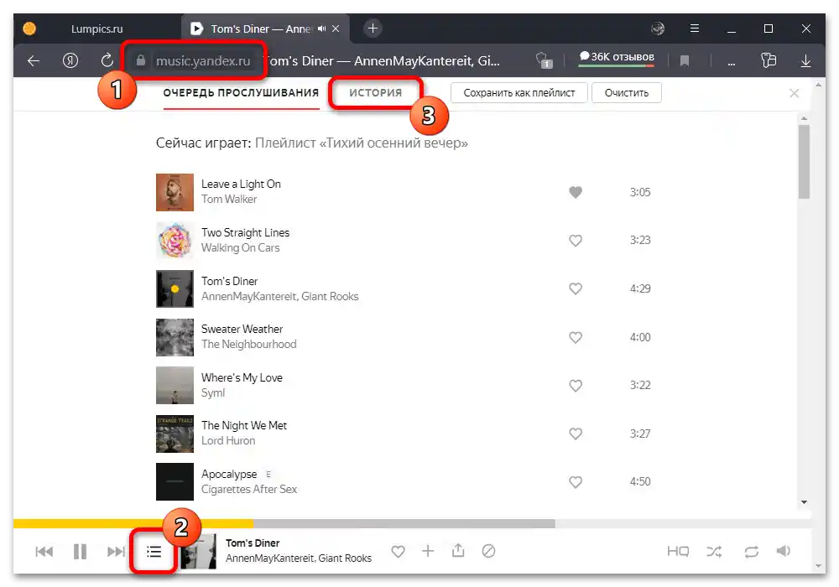Screen dimensions: 839x587
Task: Like The Night We Met heart
Action: pos(576,434)
